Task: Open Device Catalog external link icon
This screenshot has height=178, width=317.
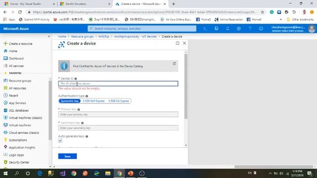Action: tap(174, 64)
